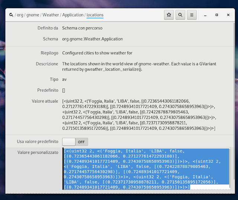Image resolution: width=238 pixels, height=200 pixels.
Task: Click the 'Schema con percorso' text
Action: pos(82,28)
